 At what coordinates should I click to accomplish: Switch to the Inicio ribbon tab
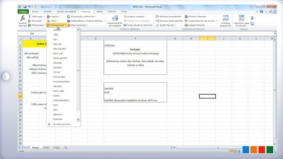click(x=35, y=11)
